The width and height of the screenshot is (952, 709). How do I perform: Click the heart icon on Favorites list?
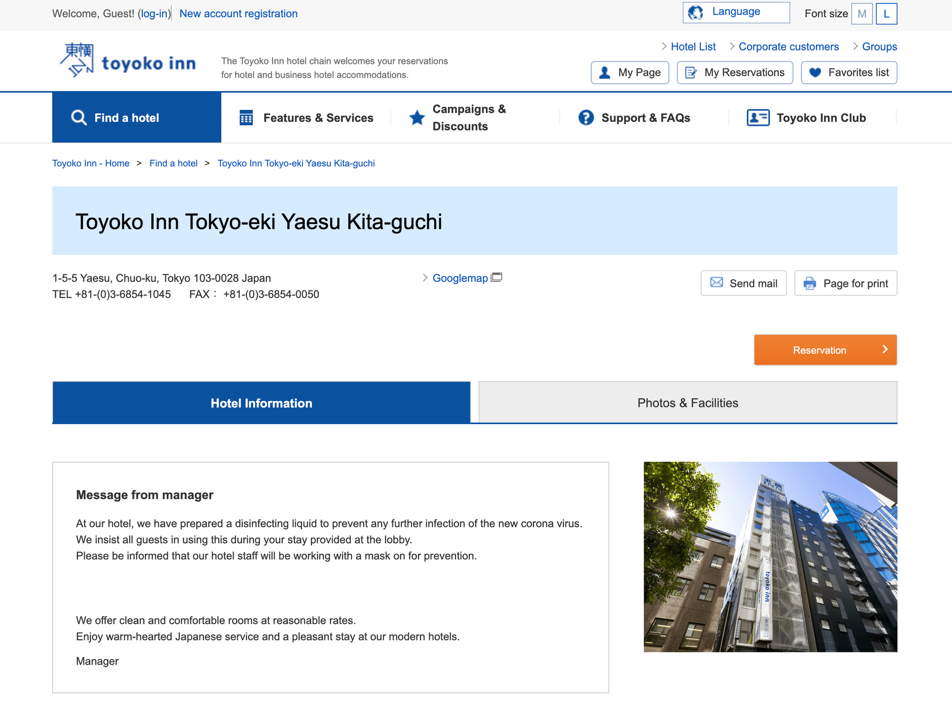click(815, 72)
